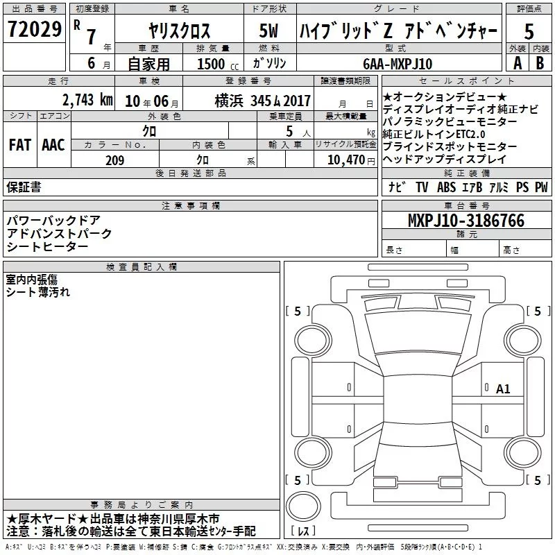Click the recycle deposit amount 10,470円
Image resolution: width=555 pixels, height=555 pixels.
[345, 160]
